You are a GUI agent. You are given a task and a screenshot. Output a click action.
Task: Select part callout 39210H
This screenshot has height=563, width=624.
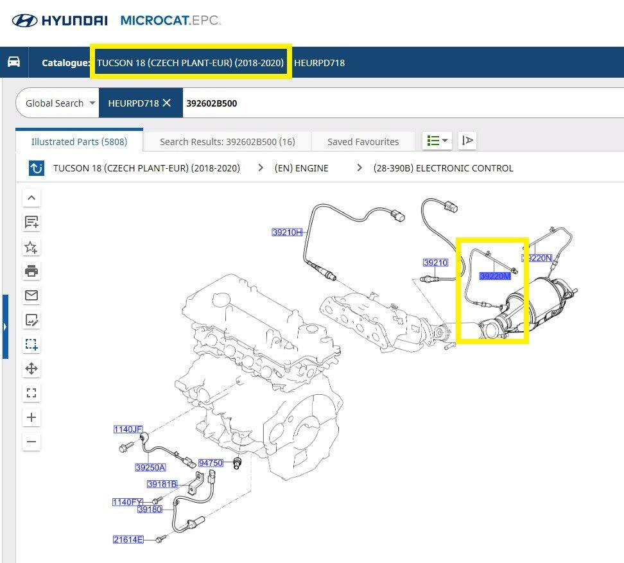[x=287, y=232]
